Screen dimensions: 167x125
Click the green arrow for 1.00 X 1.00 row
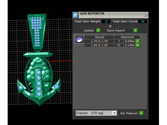point(138,45)
